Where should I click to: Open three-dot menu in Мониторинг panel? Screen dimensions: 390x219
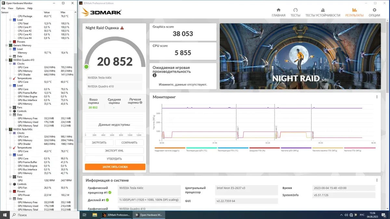377,97
